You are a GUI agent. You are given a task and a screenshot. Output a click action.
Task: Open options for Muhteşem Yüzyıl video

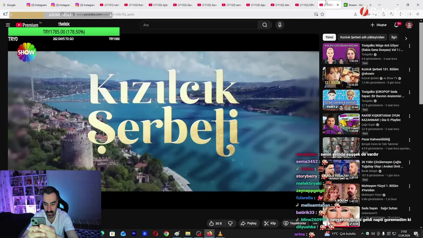409,186
